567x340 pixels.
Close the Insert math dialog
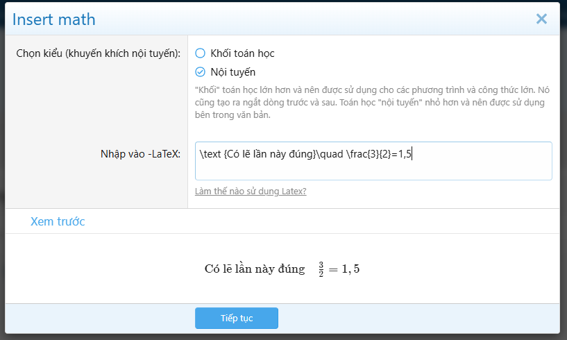coord(541,19)
